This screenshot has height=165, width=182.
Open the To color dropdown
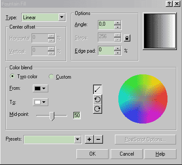point(41,102)
